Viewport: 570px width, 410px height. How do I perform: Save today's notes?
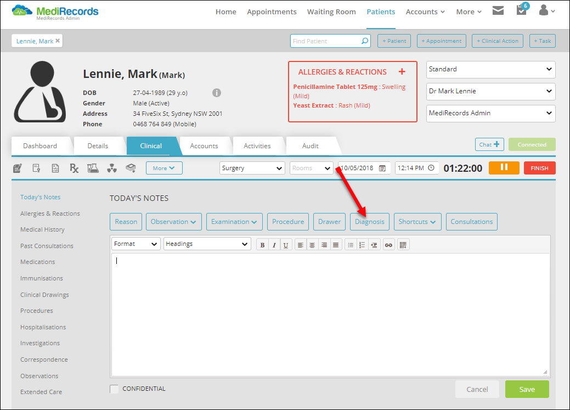pos(527,389)
